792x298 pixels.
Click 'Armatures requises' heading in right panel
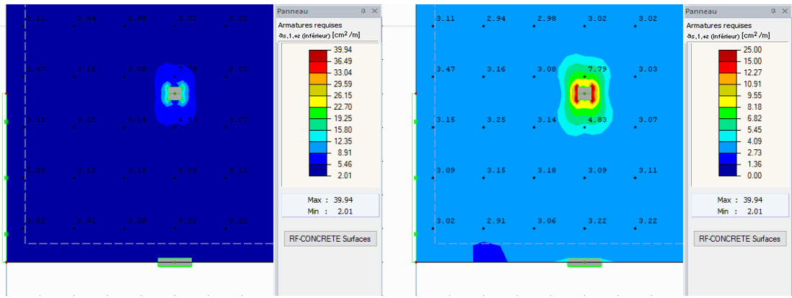coord(719,25)
